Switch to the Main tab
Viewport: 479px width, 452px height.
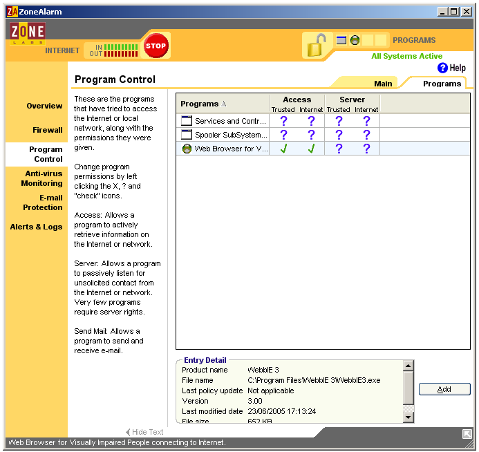(383, 84)
